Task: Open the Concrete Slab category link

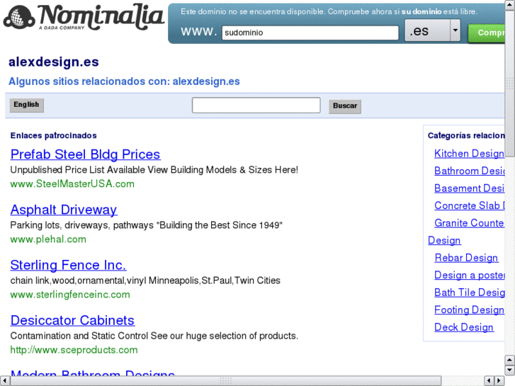Action: pos(470,205)
